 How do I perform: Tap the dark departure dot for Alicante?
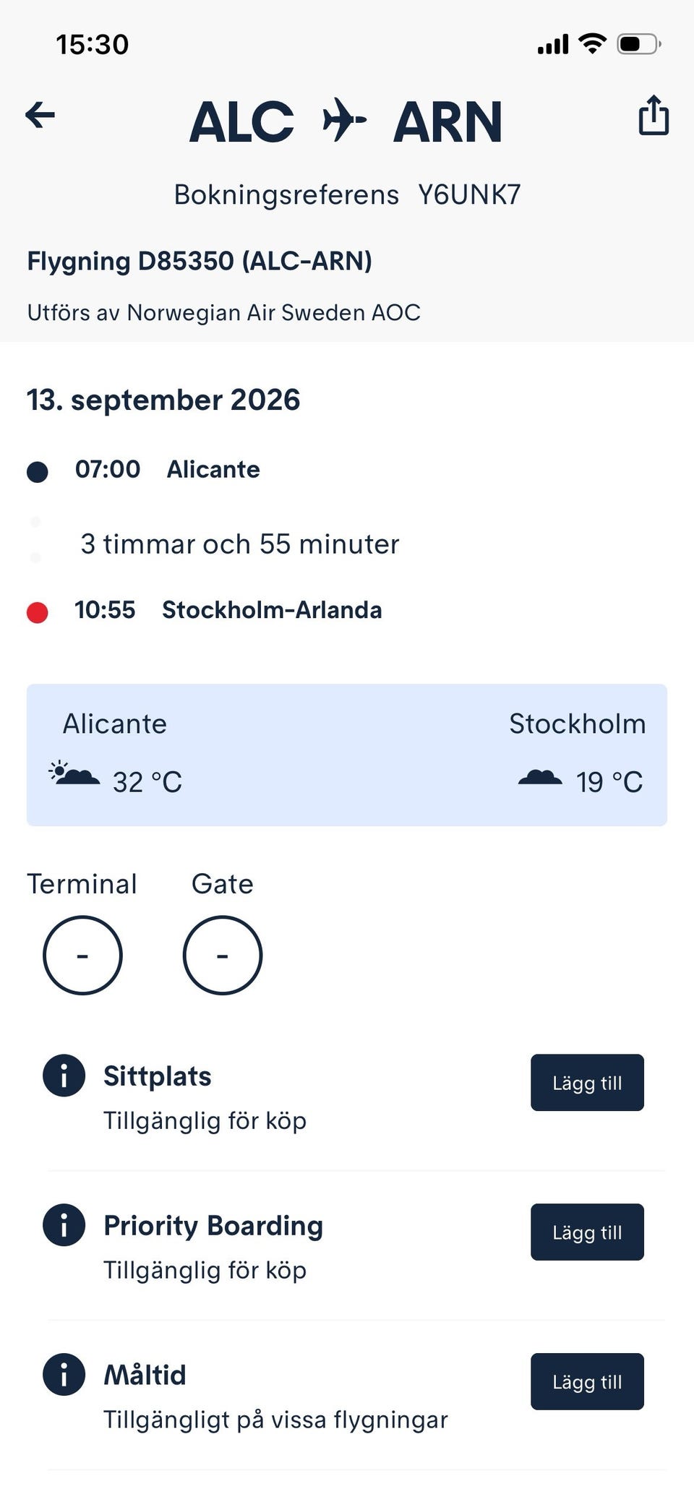37,472
